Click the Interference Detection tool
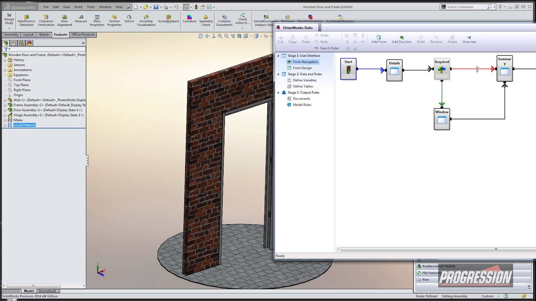The height and width of the screenshot is (301, 536). coord(26,20)
